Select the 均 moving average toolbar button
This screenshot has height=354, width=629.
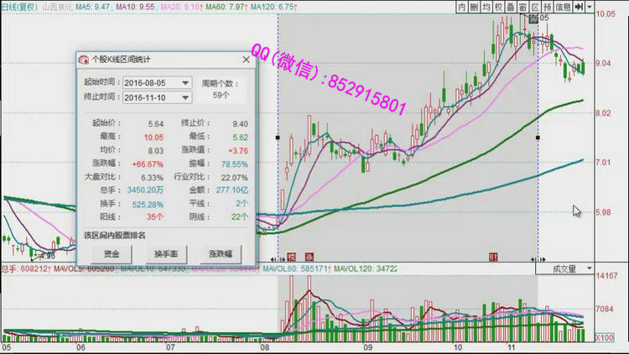tap(486, 7)
